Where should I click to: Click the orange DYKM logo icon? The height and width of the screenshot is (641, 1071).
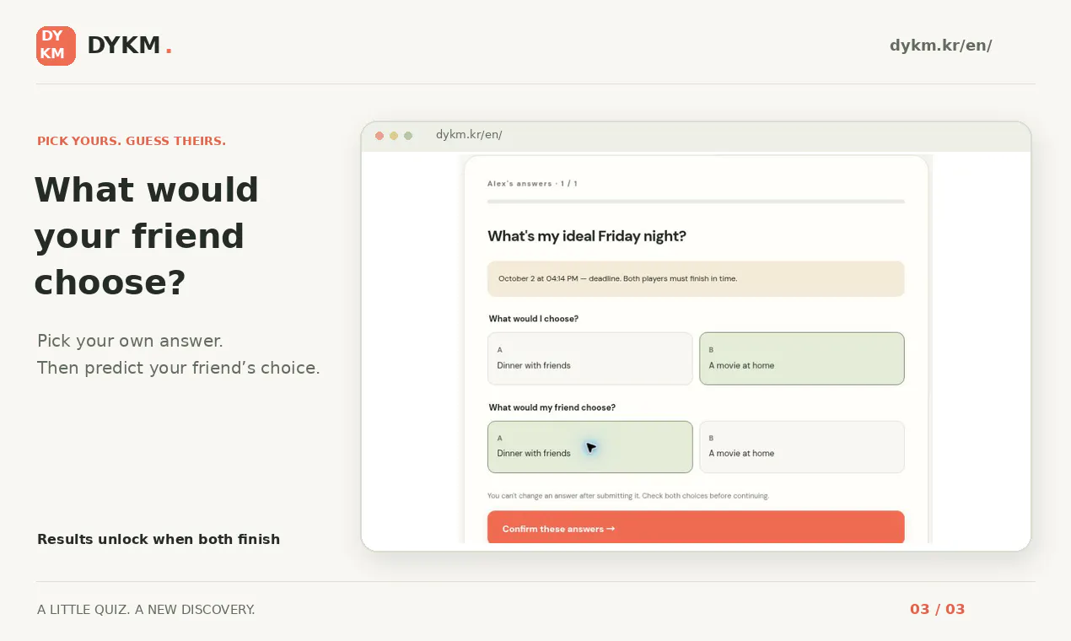56,46
